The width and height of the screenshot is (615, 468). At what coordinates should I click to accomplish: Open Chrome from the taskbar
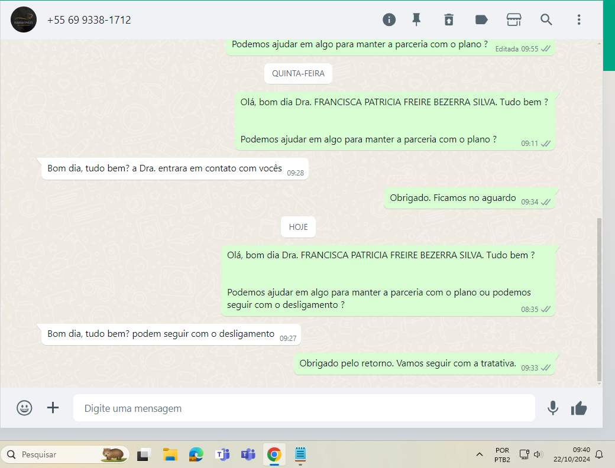(x=274, y=454)
